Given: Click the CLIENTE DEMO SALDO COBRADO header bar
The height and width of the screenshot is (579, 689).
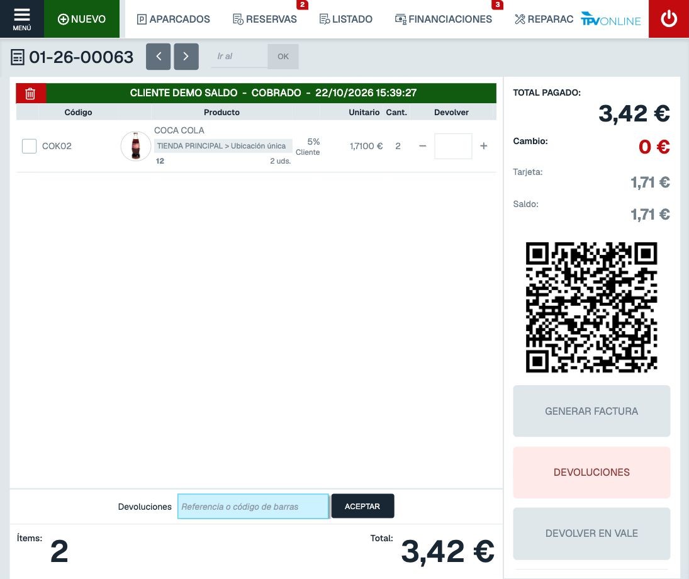Looking at the screenshot, I should coord(271,93).
